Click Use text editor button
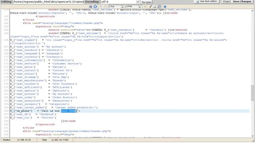This screenshot has height=143, width=255. 206,2
